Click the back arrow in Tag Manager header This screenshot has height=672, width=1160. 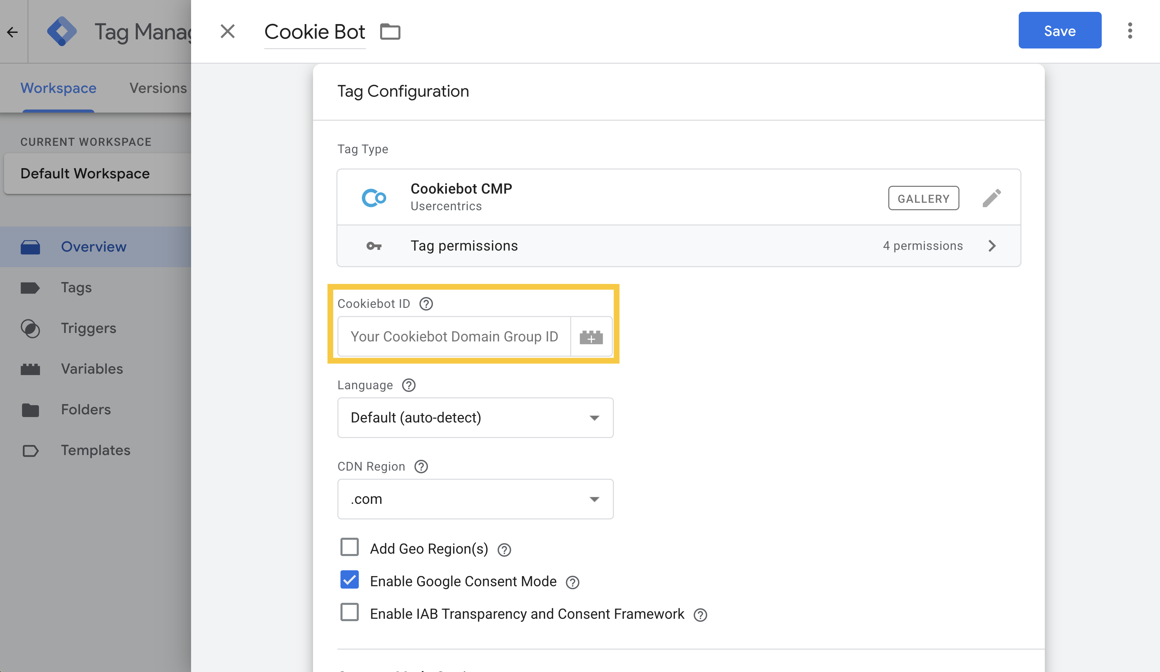13,32
